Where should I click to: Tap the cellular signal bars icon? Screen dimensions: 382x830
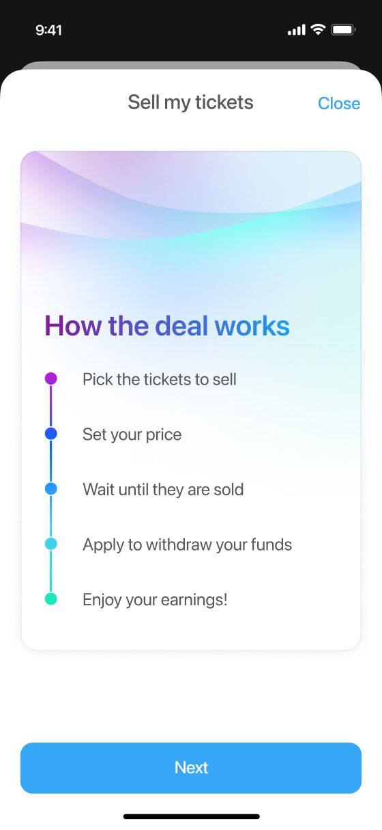point(297,30)
